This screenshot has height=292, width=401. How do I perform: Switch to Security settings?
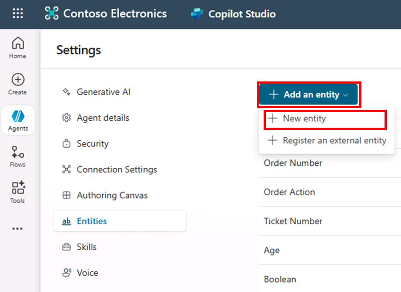(x=92, y=144)
